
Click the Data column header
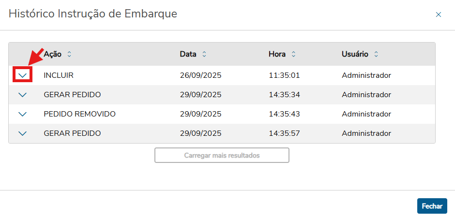point(188,54)
